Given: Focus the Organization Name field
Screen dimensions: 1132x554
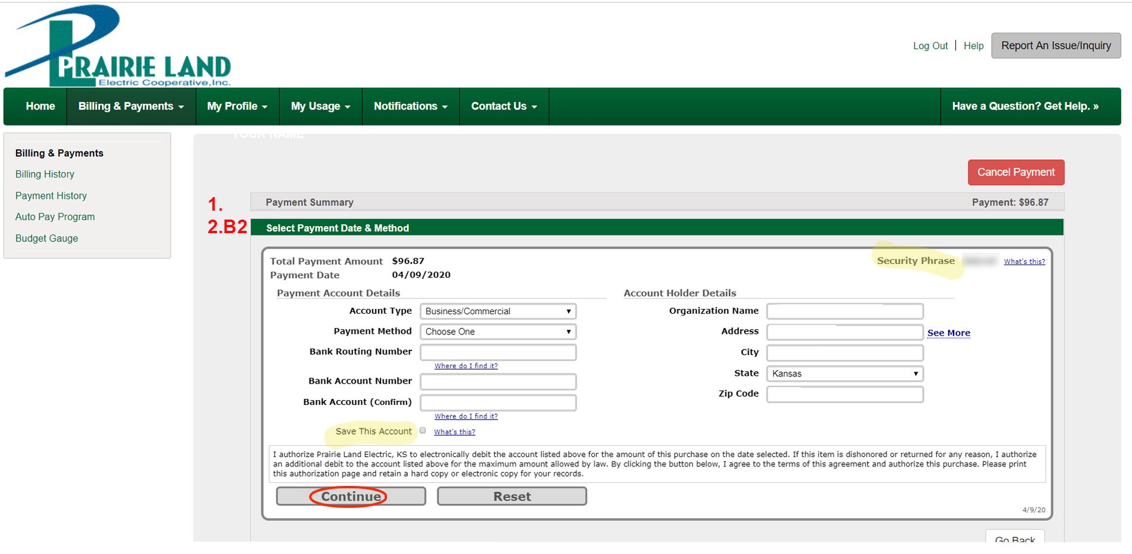Looking at the screenshot, I should click(845, 311).
